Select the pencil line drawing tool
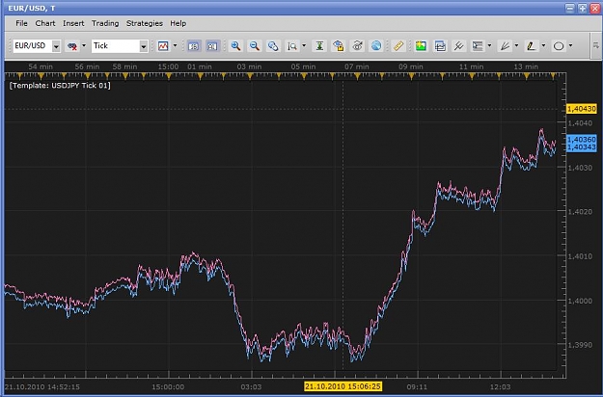This screenshot has height=397, width=603. [x=532, y=46]
